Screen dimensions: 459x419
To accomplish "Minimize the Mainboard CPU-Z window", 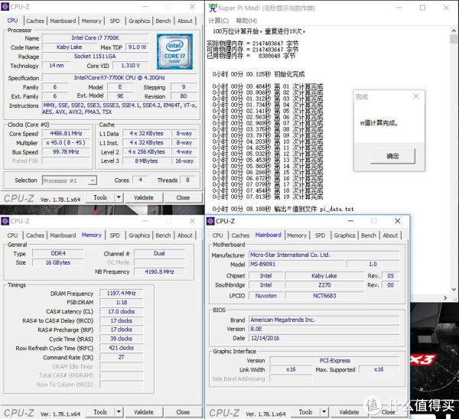I will point(350,221).
